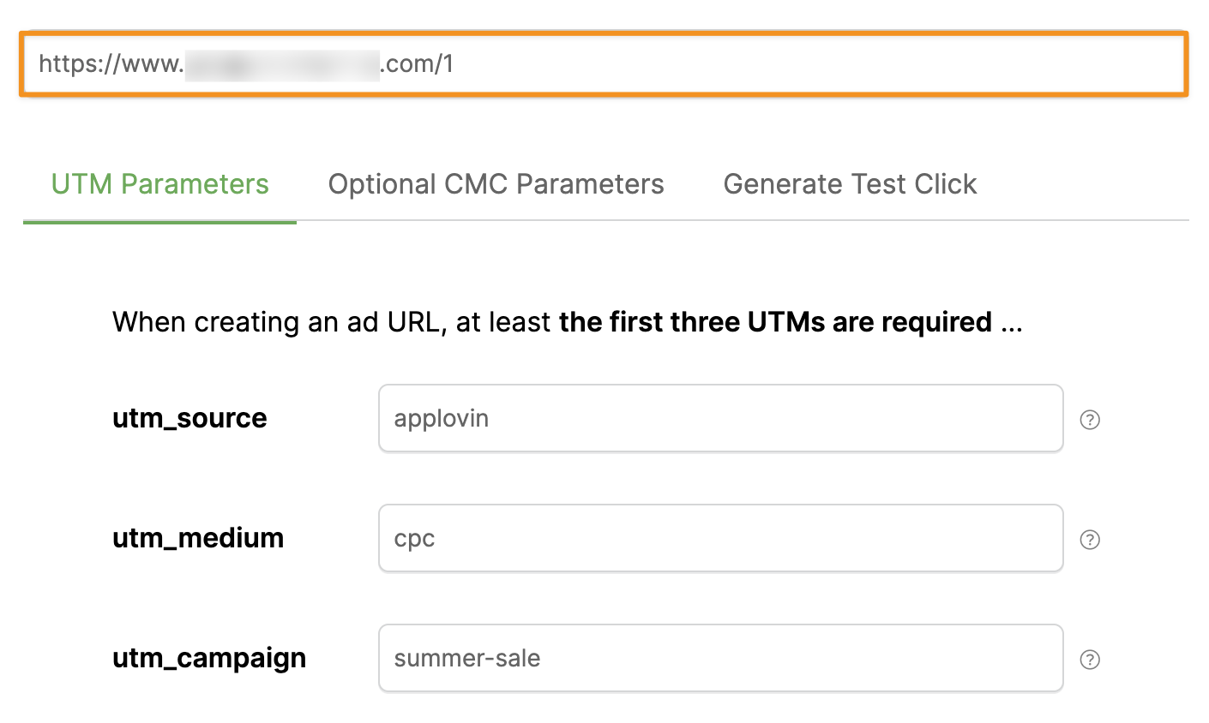Click into the utm_medium cpc field

[720, 538]
